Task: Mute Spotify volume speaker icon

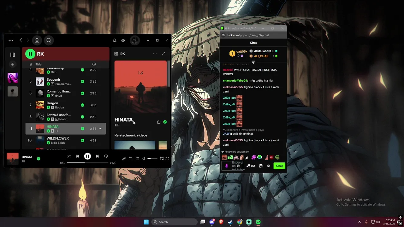Action: (144, 159)
